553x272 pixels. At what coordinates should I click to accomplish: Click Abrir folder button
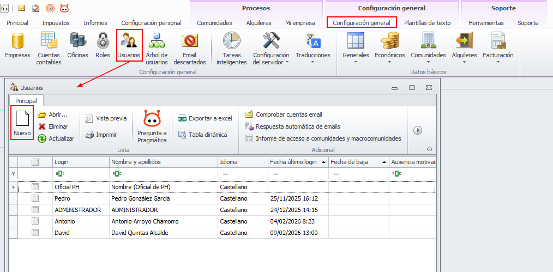(52, 114)
